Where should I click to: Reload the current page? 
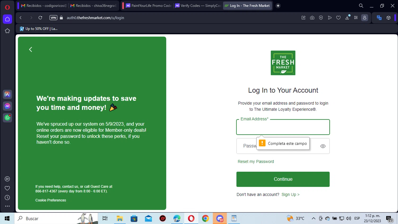pos(40,18)
